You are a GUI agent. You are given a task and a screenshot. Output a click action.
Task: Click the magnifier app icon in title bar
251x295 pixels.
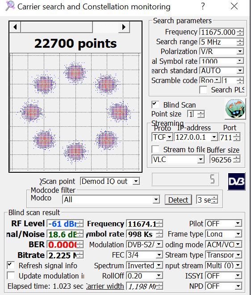10,6
